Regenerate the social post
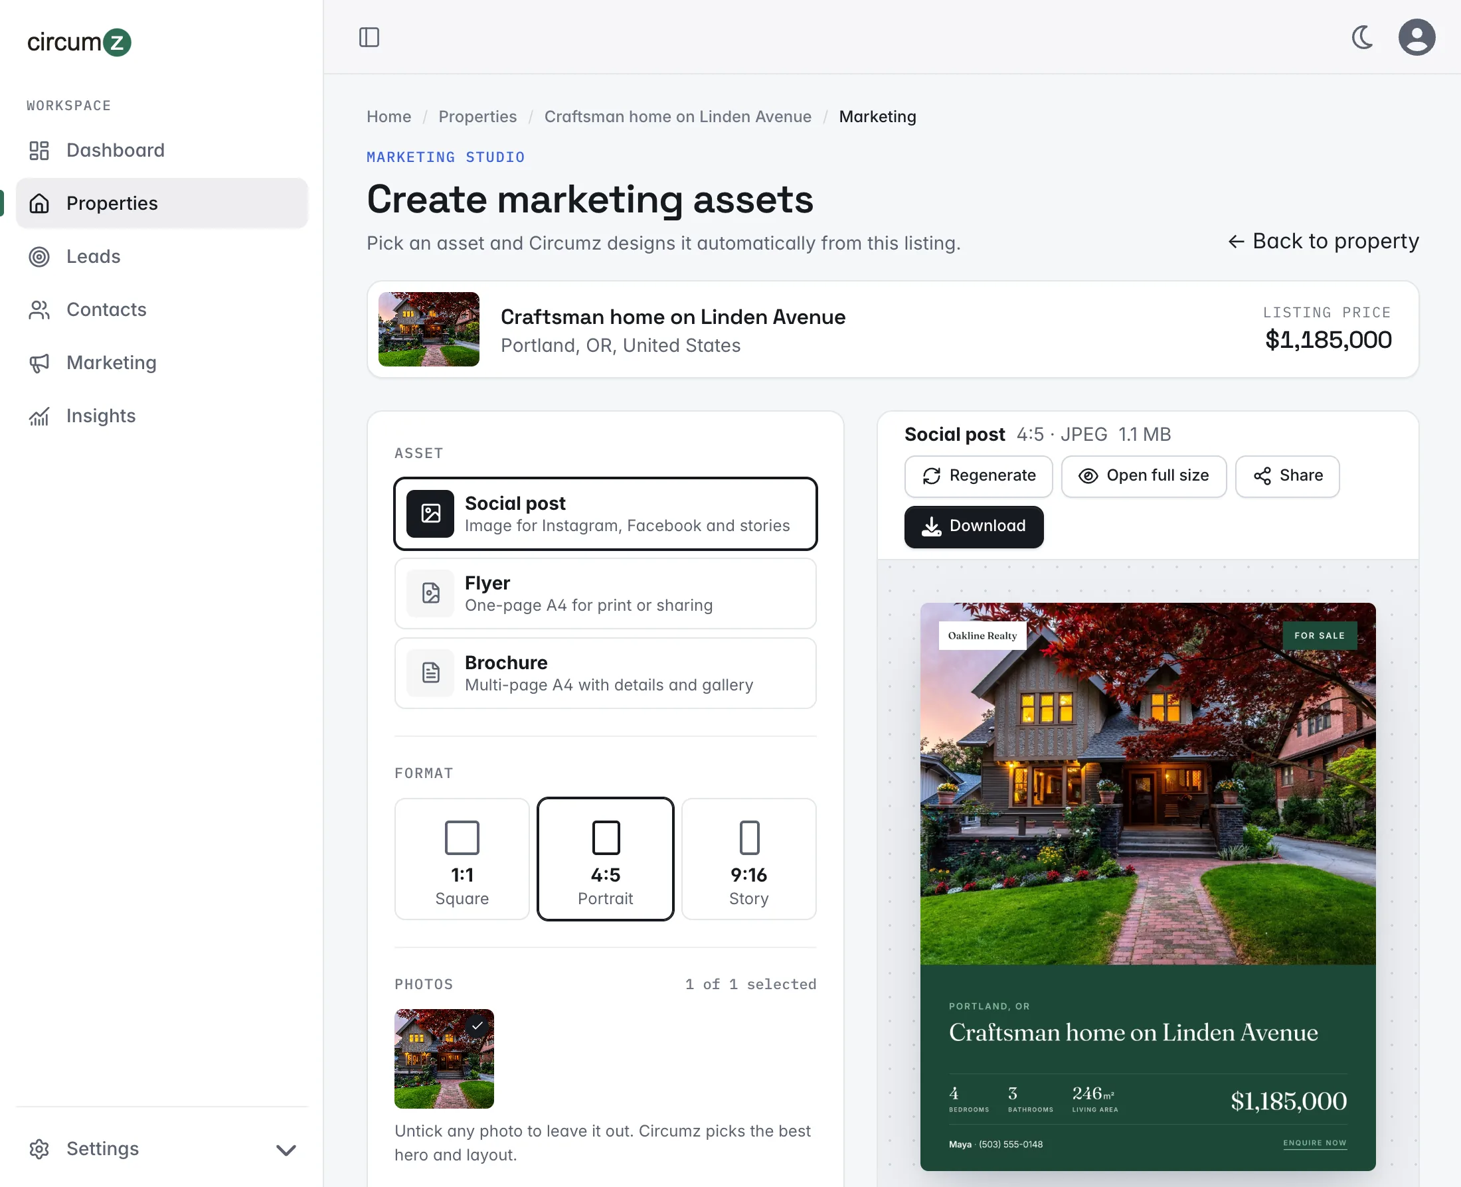Viewport: 1461px width, 1187px height. [978, 477]
